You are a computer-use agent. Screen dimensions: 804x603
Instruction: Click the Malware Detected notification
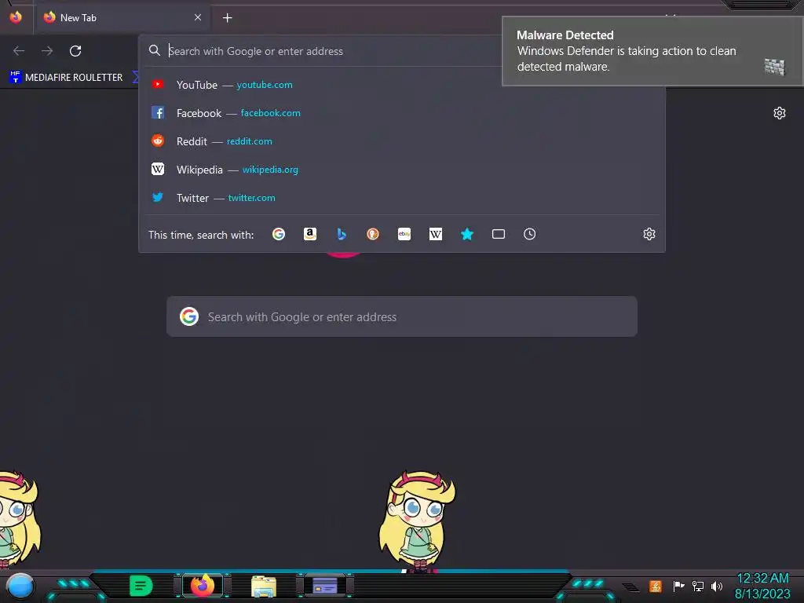click(x=652, y=51)
